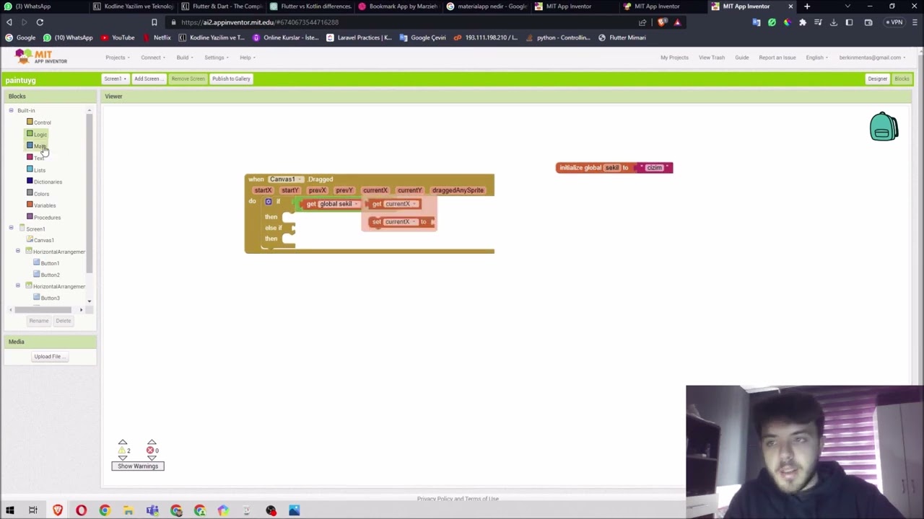924x519 pixels.
Task: Select Button3 in the component tree
Action: [50, 298]
